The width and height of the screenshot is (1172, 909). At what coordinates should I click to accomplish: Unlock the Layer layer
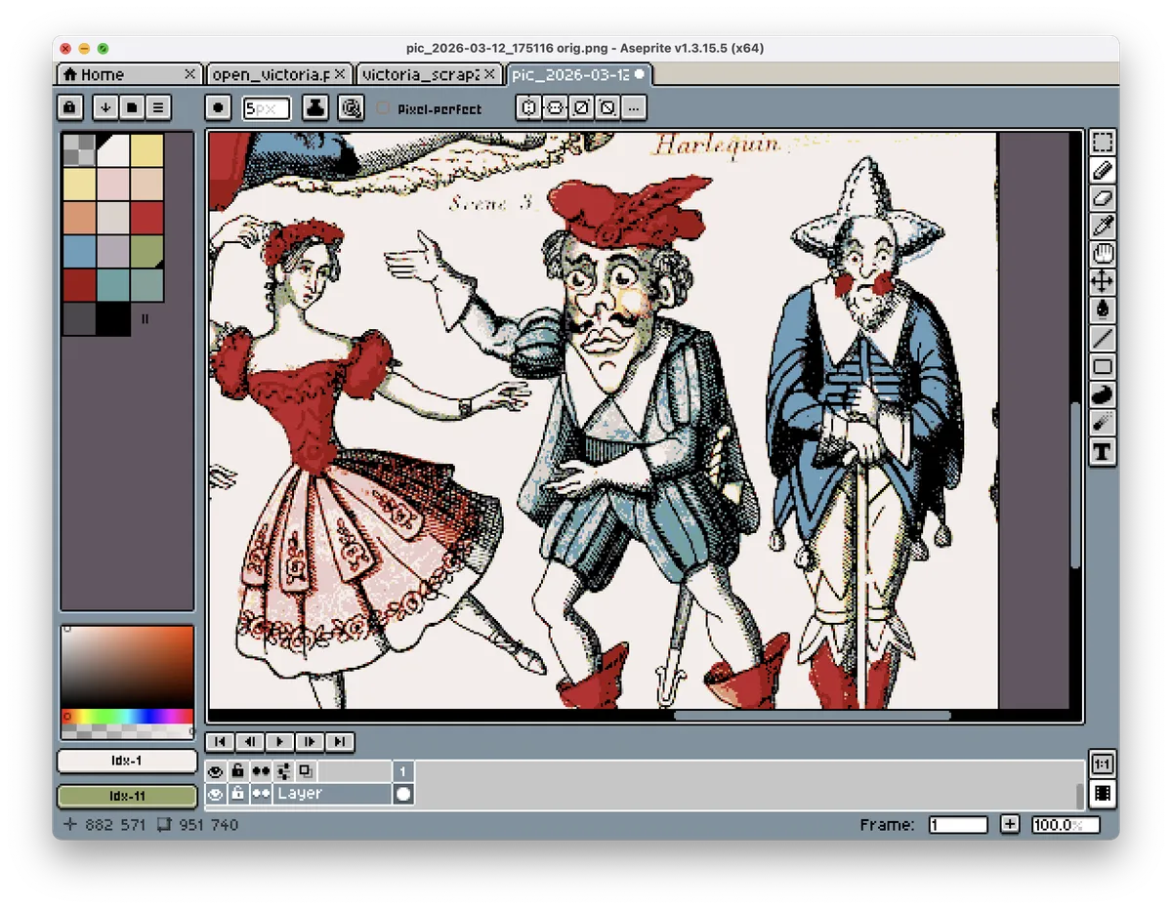237,794
